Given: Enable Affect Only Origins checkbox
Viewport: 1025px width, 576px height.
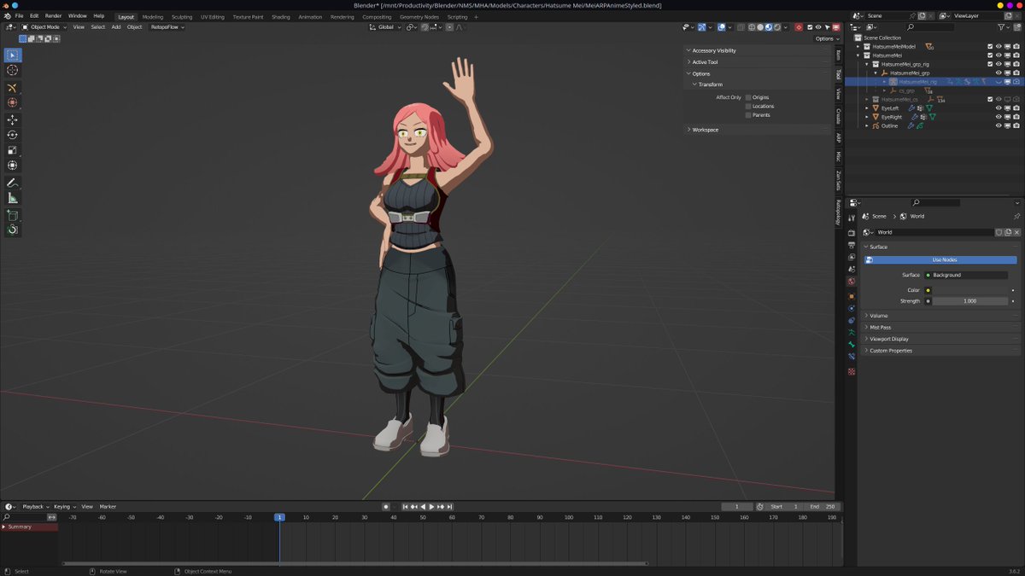Looking at the screenshot, I should click(x=748, y=97).
